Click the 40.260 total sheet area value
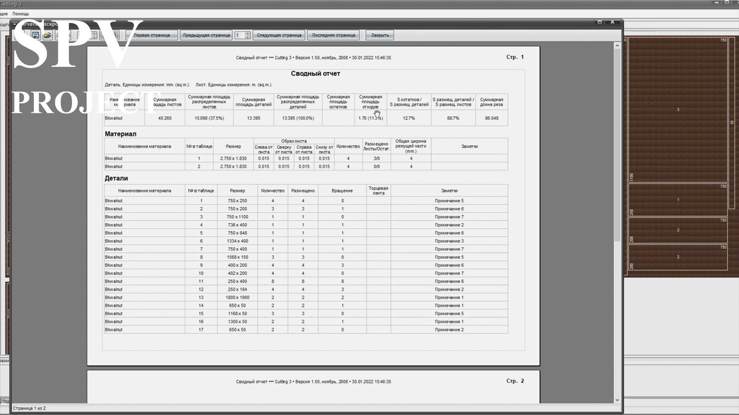Image resolution: width=739 pixels, height=415 pixels. point(164,118)
